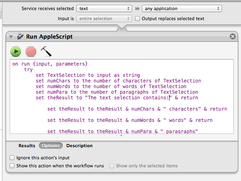
Task: Open the 'entire selection' Input is dropdown
Action: (x=104, y=19)
